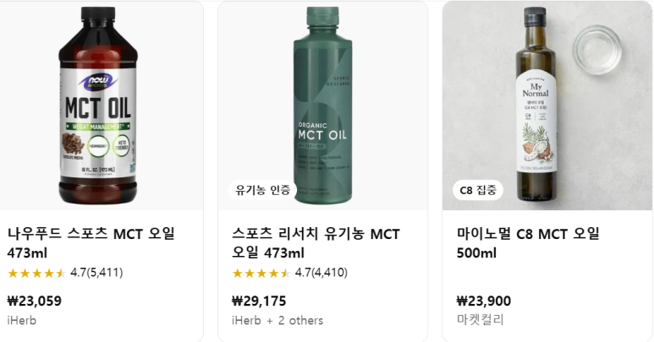Screen dimensions: 654x342
Task: Open 마이노멀 C8 MCT 오일 500ml title
Action: pyautogui.click(x=528, y=243)
